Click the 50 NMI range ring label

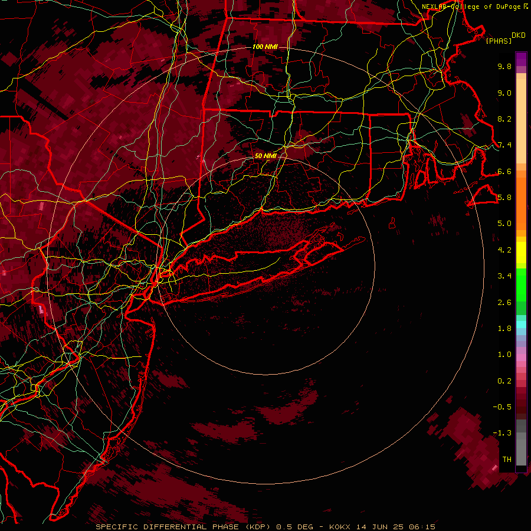click(x=265, y=156)
